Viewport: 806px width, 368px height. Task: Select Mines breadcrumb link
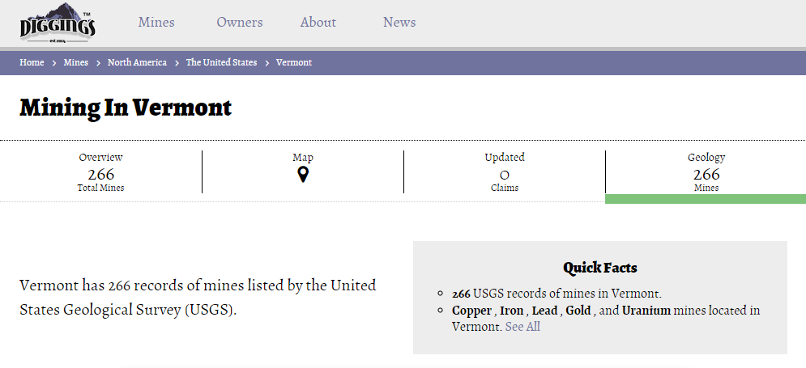75,62
